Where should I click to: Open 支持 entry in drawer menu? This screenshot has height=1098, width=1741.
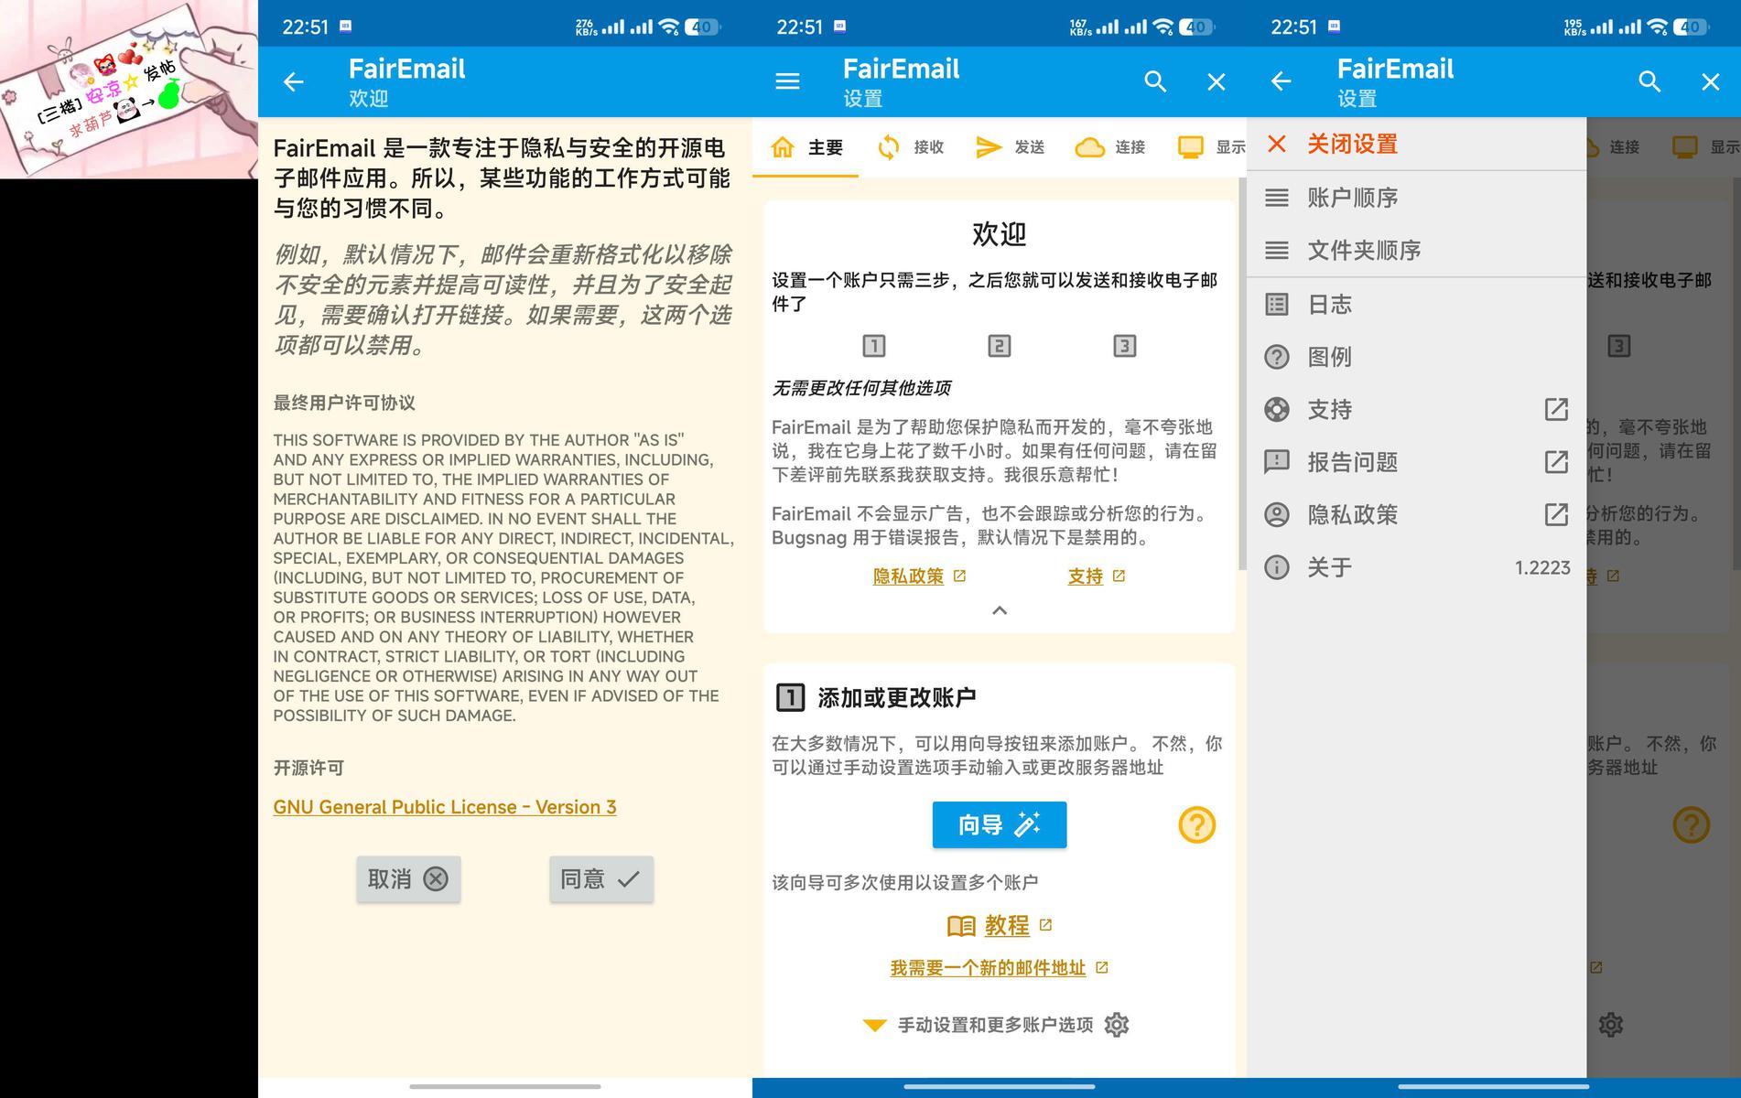point(1417,409)
